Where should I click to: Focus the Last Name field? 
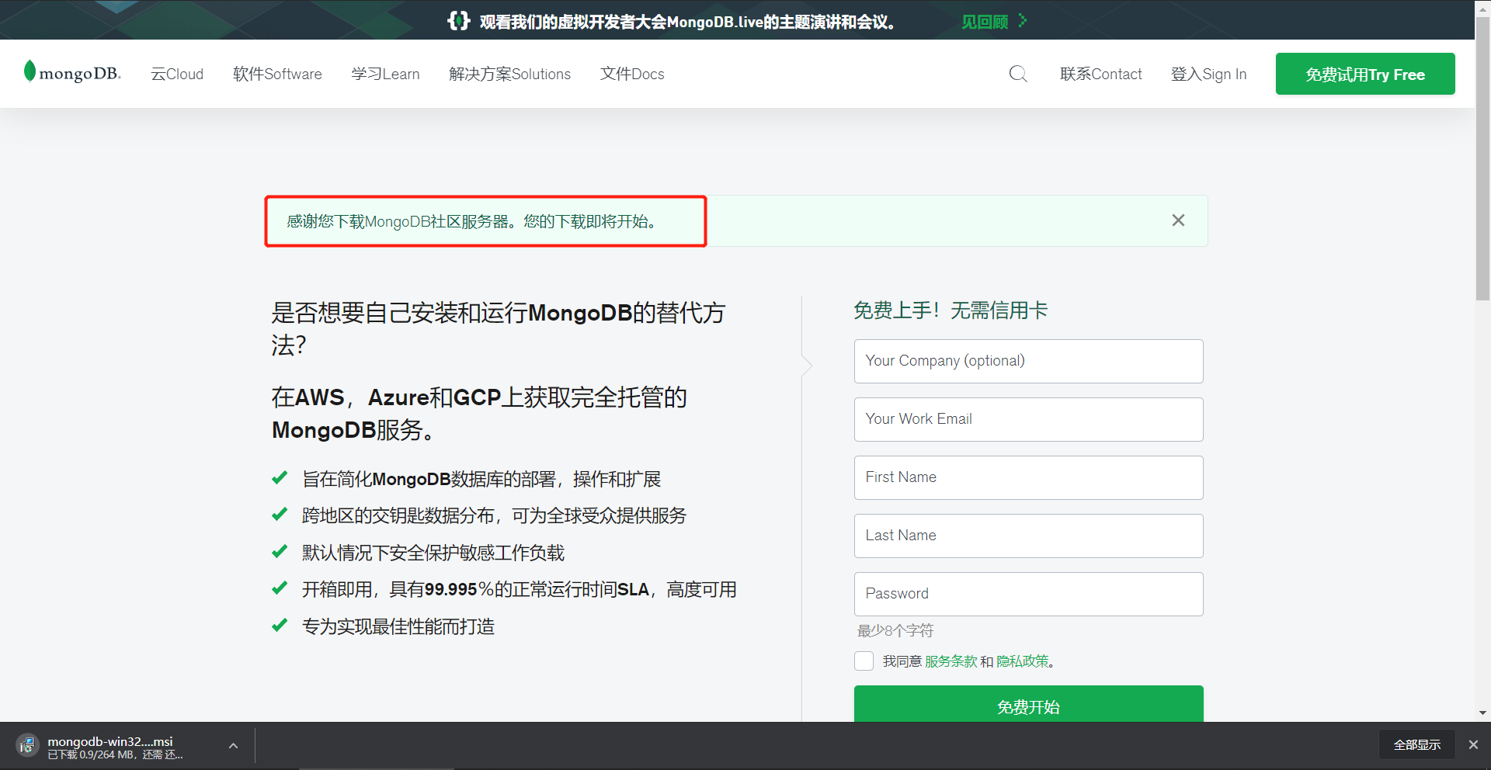coord(1028,536)
